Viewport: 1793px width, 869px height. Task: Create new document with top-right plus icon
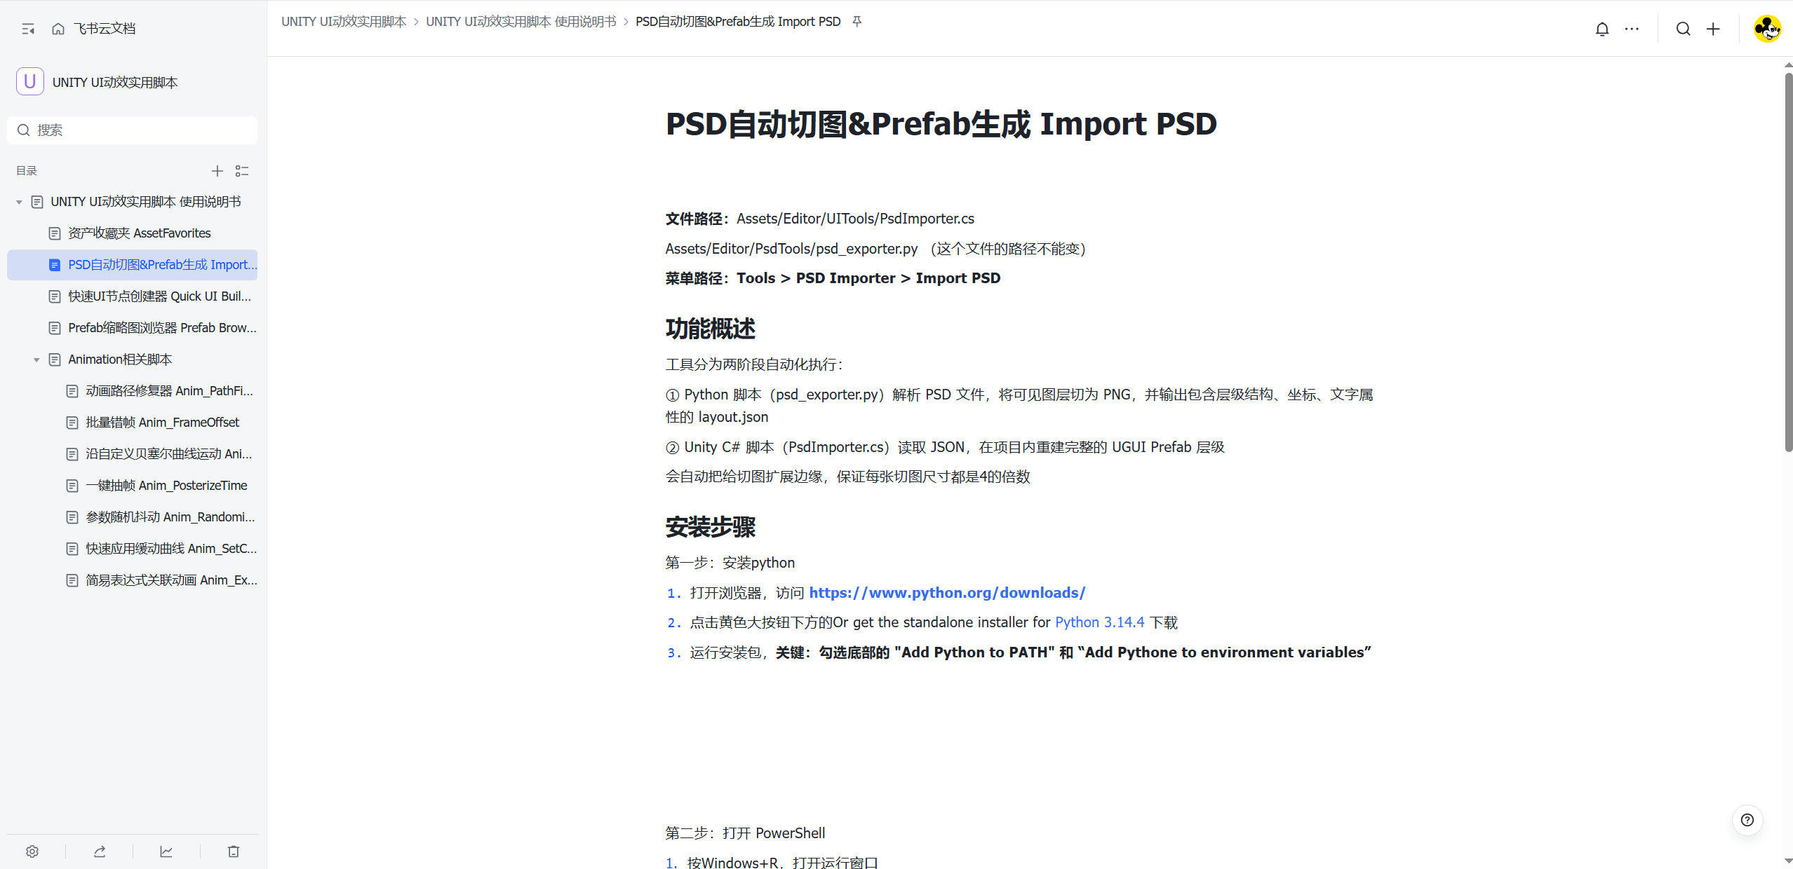[1714, 29]
